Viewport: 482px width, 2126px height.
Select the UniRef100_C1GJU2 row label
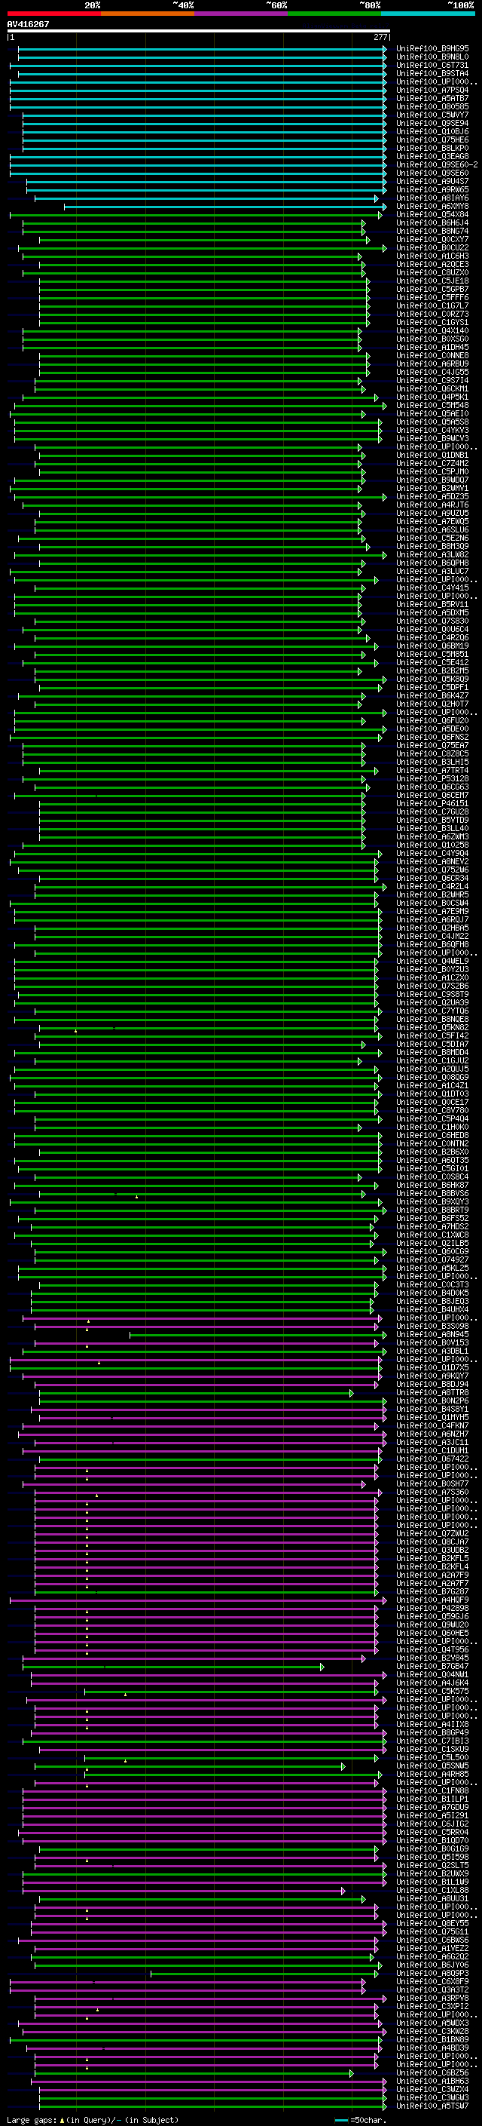click(432, 1060)
